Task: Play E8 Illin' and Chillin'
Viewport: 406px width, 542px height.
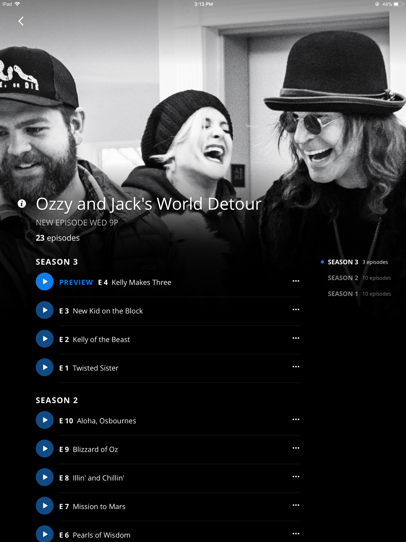Action: click(x=45, y=477)
